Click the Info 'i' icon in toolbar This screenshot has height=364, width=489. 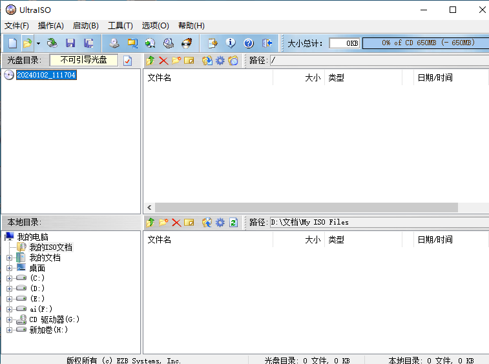coord(231,43)
